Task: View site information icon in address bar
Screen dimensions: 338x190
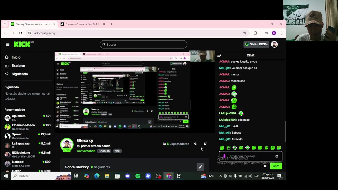Action: 29,33
